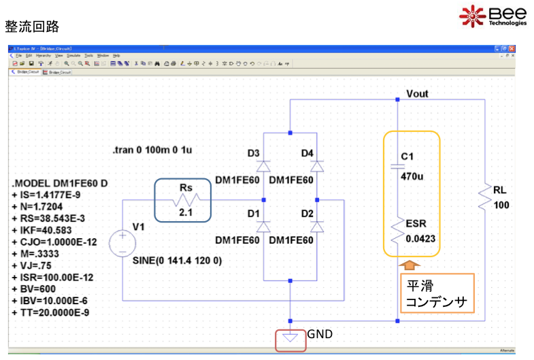534x360 pixels.
Task: Open the Simulate menu
Action: tap(73, 55)
